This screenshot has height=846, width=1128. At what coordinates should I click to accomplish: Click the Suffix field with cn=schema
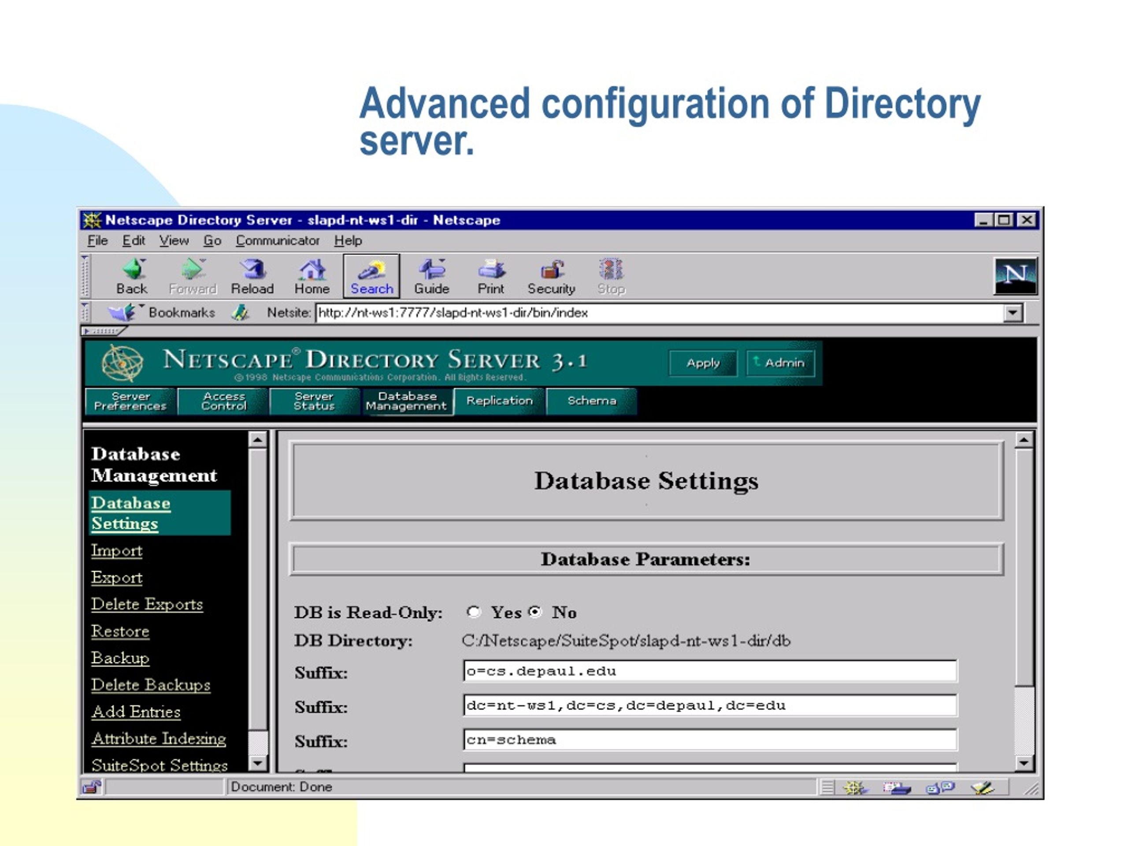tap(710, 740)
